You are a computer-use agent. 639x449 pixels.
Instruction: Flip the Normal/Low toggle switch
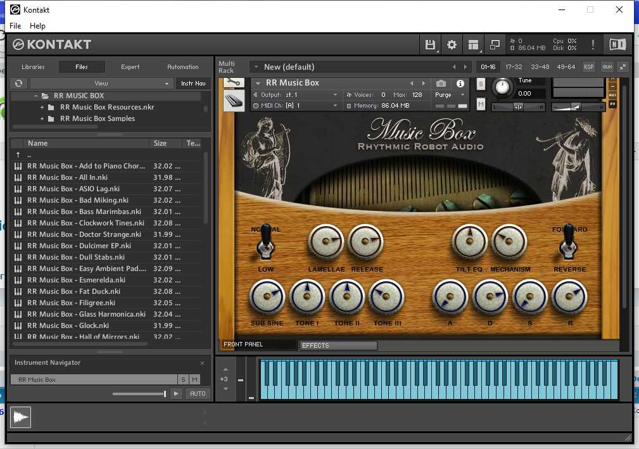pos(265,242)
